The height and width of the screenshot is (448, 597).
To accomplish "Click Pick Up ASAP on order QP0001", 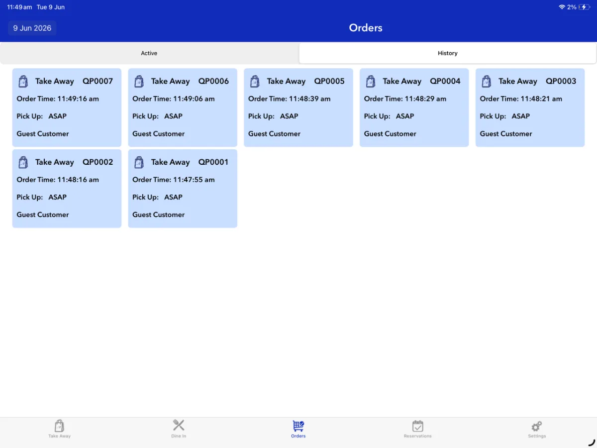I will [x=157, y=197].
